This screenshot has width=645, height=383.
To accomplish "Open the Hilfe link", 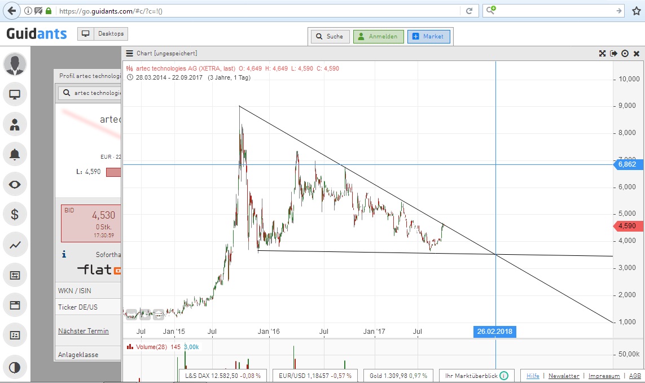I will tap(533, 376).
